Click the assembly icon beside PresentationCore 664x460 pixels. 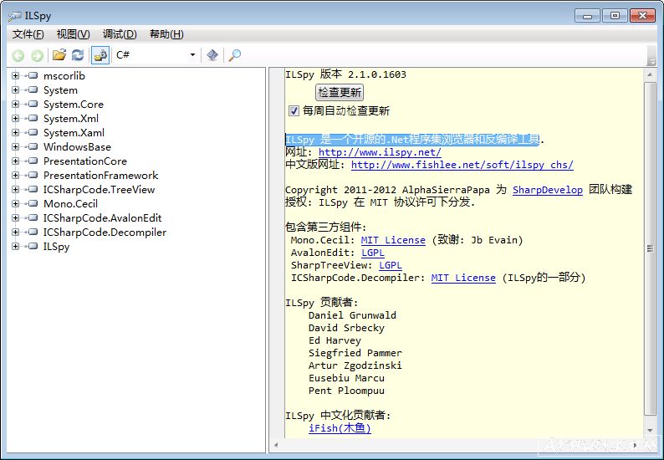[32, 161]
